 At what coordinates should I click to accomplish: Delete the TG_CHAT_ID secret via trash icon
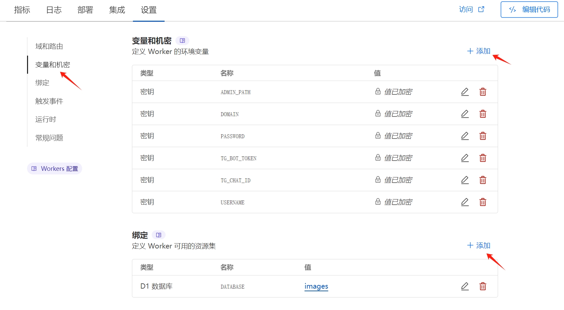point(483,180)
